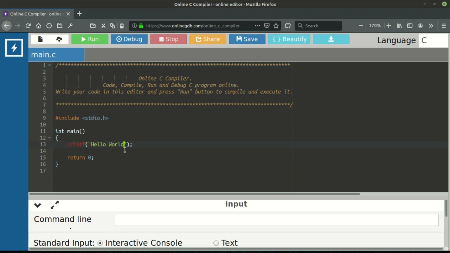450x253 pixels.
Task: Save the project
Action: click(247, 39)
